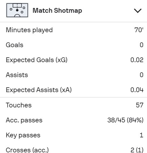Click the xG value 0.02

137,60
